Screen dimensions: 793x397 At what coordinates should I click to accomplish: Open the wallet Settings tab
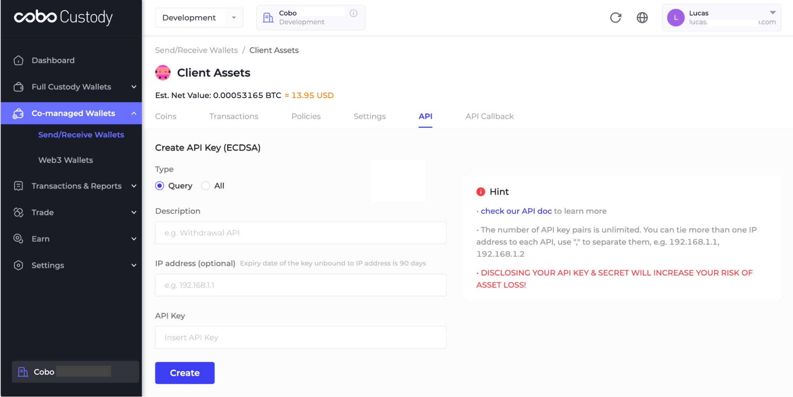pyautogui.click(x=370, y=116)
